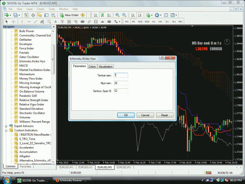Expand the Expert Advisors tree node

click(6, 126)
